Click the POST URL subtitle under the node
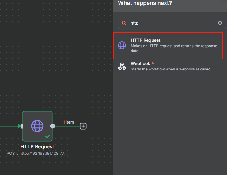Image resolution: width=227 pixels, height=175 pixels. [37, 154]
